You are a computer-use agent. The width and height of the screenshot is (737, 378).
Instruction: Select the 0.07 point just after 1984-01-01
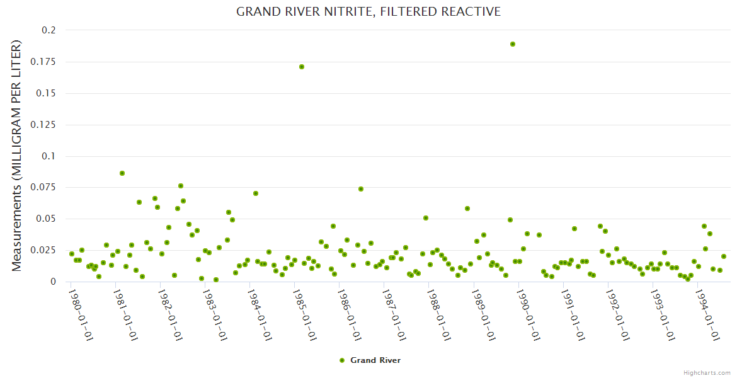(x=256, y=193)
